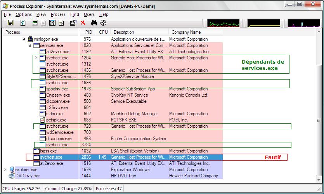Open the Options menu
Image resolution: width=324 pixels, height=194 pixels.
tap(24, 14)
